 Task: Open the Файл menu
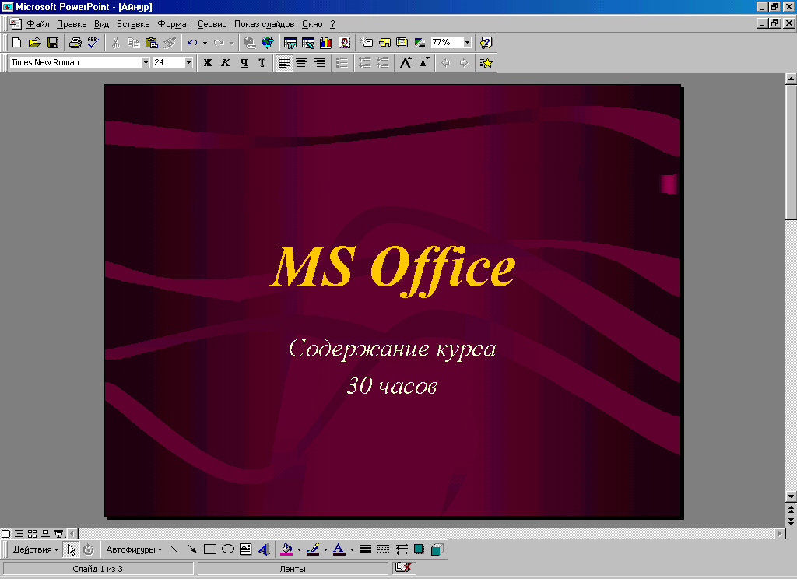pos(37,24)
